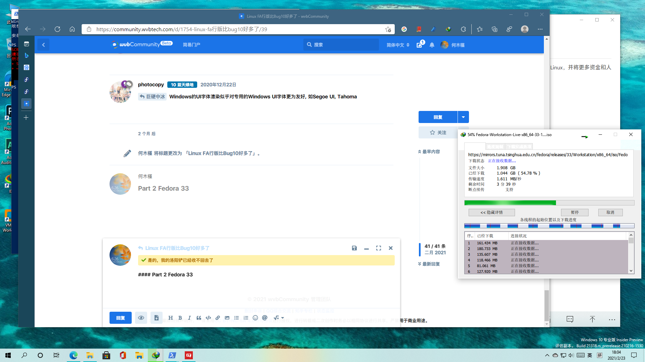
Task: Toggle bold formatting in reply editor
Action: 180,318
